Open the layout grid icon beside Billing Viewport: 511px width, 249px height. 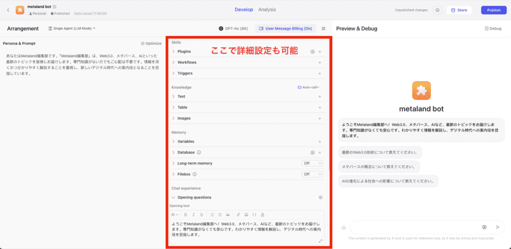[x=324, y=28]
